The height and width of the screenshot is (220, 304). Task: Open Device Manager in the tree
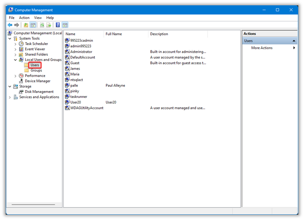pos(37,81)
